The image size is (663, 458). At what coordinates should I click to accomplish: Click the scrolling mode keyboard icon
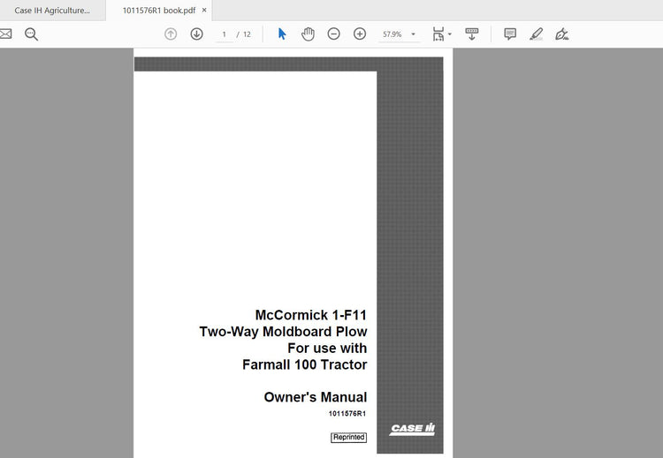472,34
